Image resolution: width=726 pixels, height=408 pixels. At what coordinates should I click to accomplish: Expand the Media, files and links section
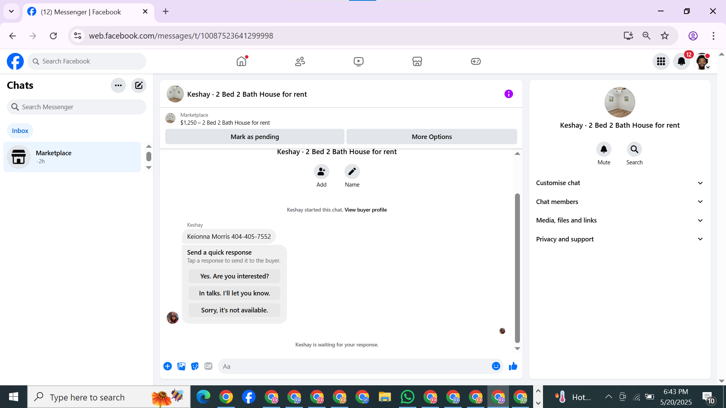coord(619,220)
